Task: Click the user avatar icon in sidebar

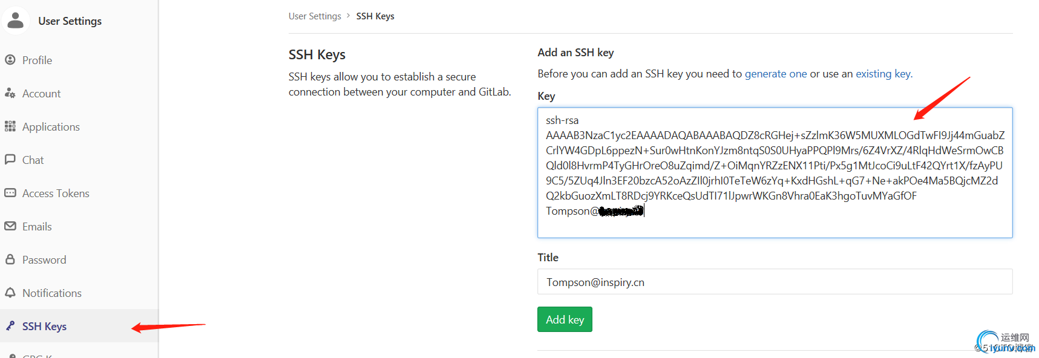Action: pyautogui.click(x=16, y=21)
